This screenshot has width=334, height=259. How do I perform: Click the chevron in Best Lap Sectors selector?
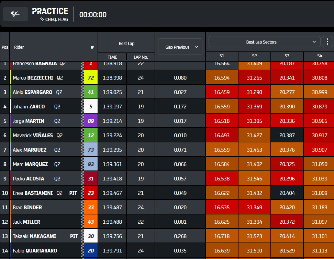coord(314,42)
